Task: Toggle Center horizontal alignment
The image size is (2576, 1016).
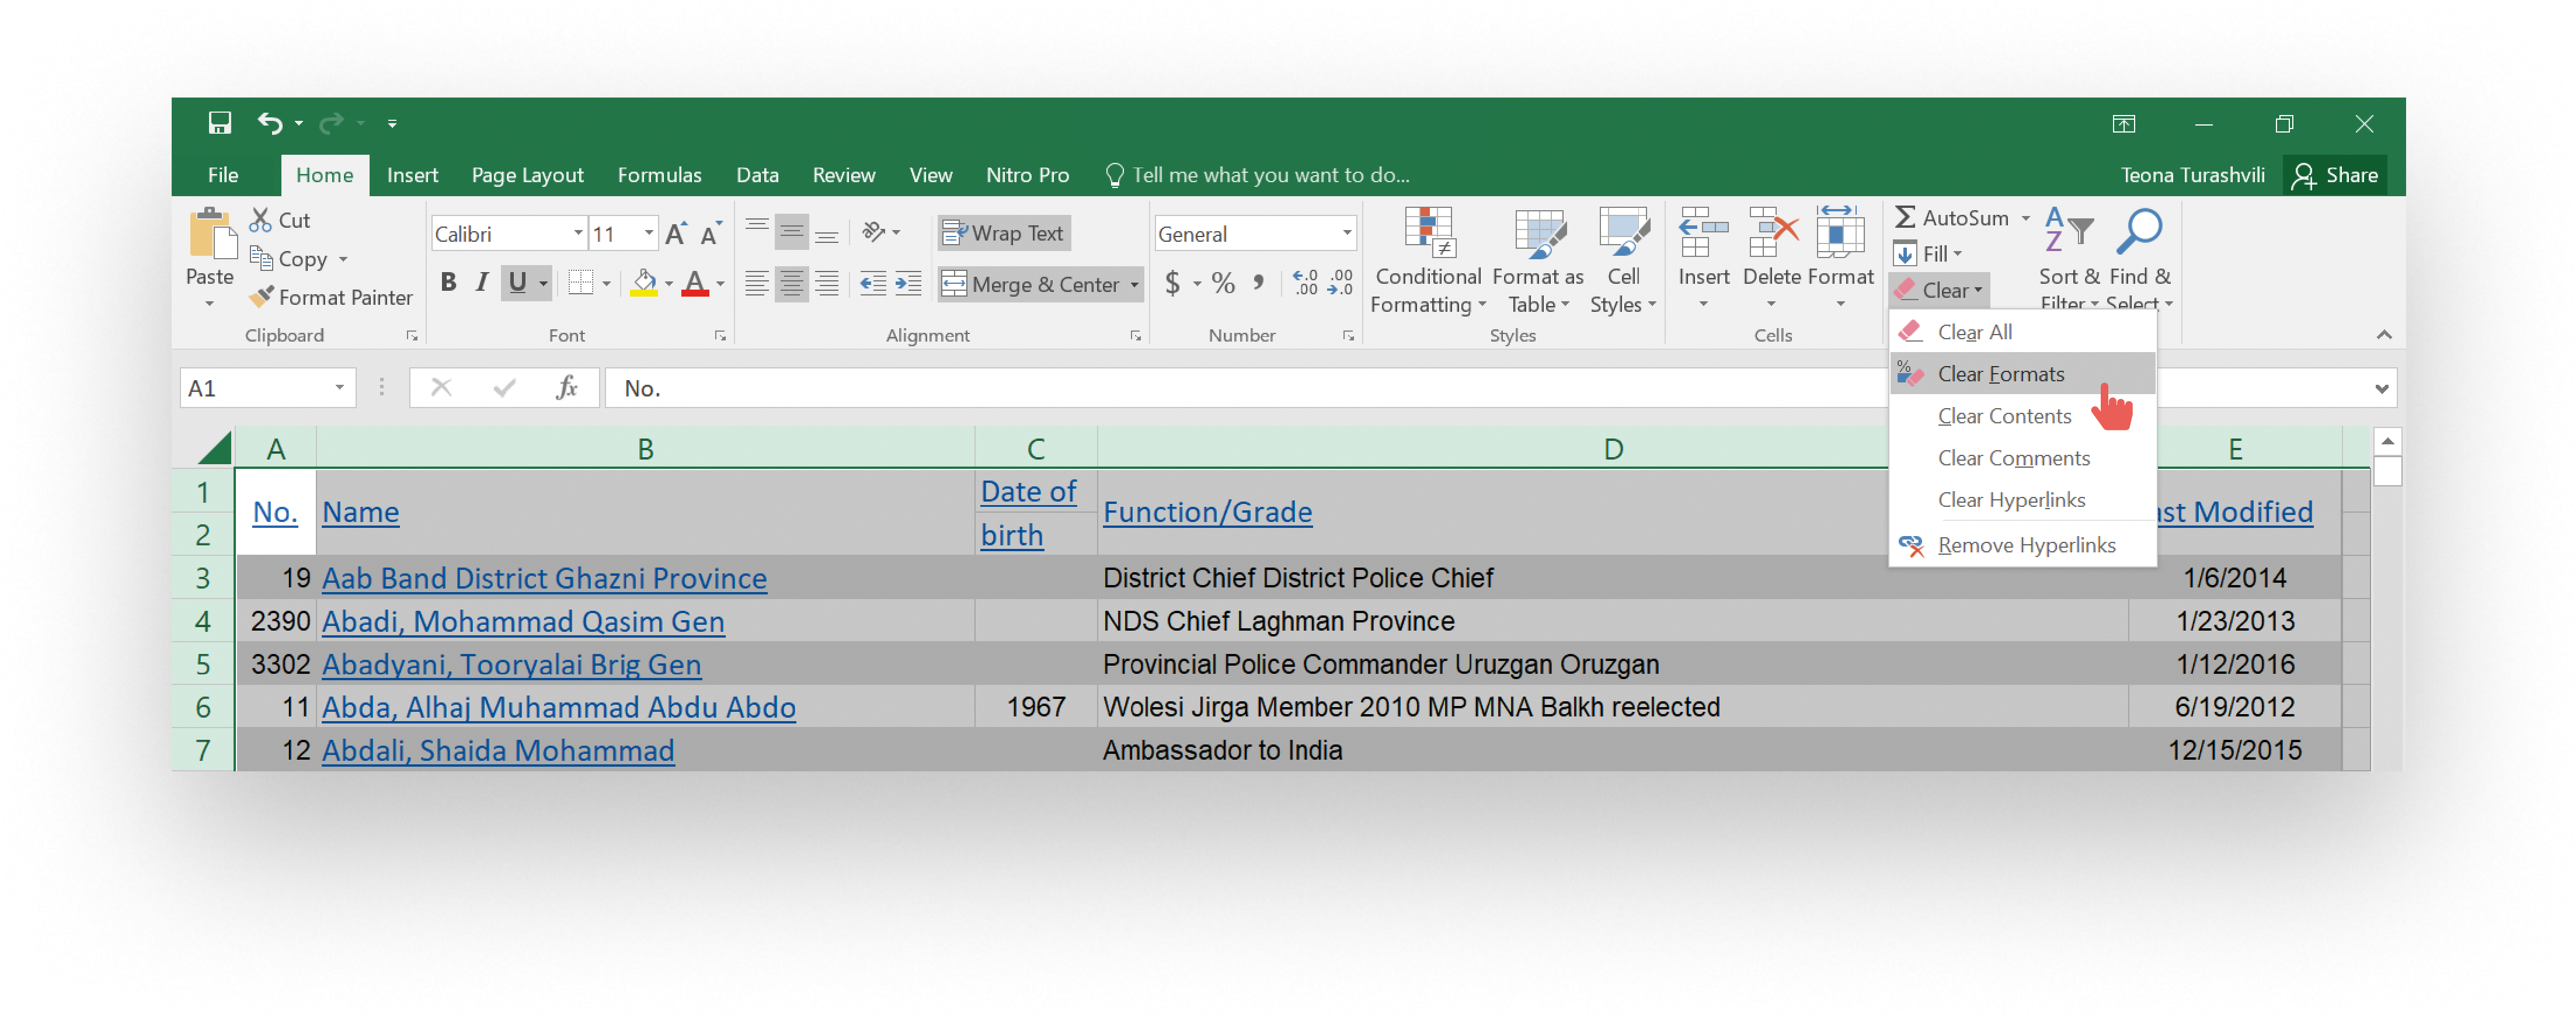Action: [791, 284]
